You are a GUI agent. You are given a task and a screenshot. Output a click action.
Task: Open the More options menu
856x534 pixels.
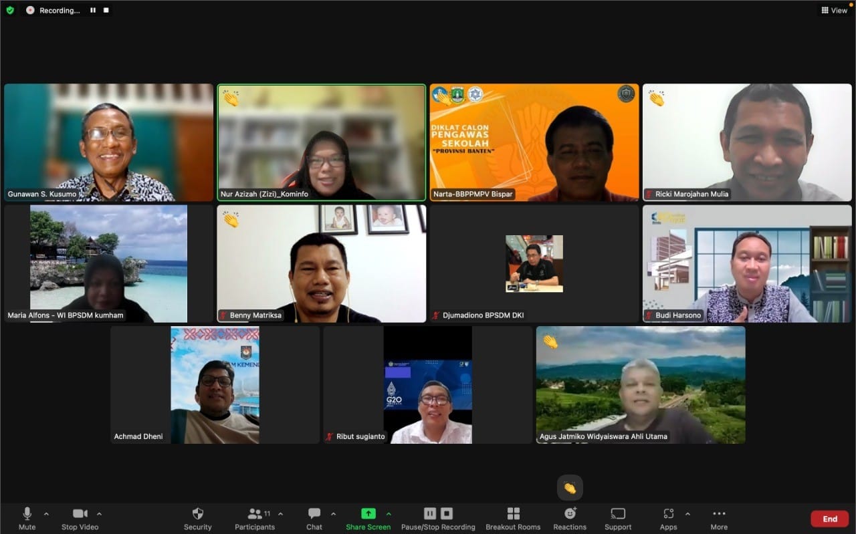[x=719, y=519]
